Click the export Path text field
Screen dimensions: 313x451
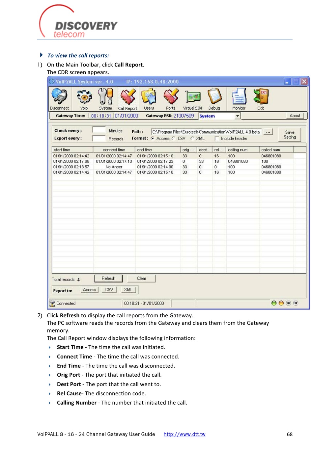click(x=207, y=132)
